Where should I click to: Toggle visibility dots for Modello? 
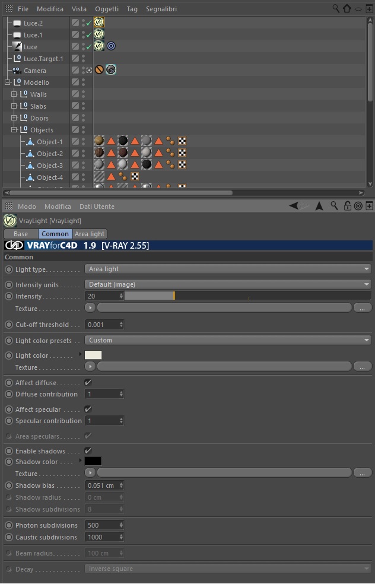pyautogui.click(x=84, y=82)
